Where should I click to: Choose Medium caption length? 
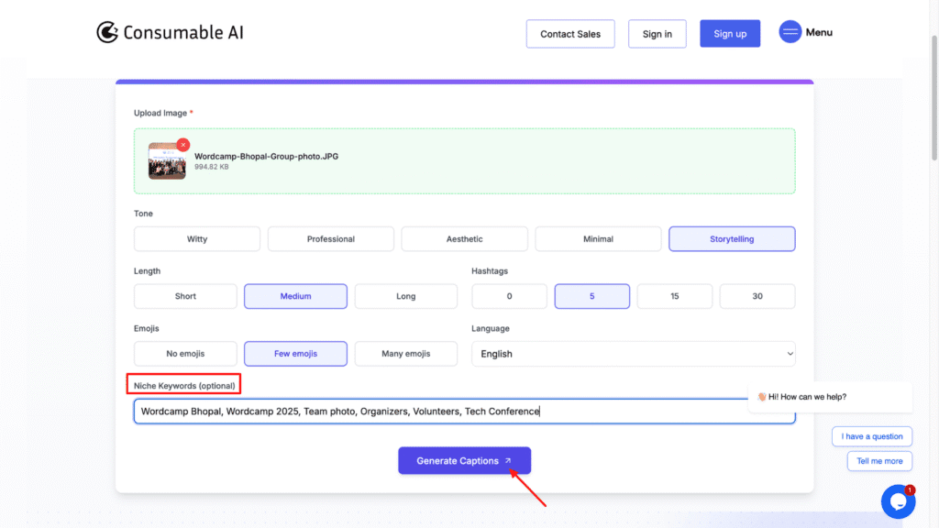pos(296,296)
